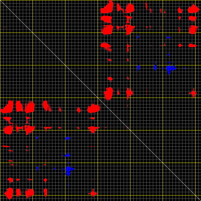Select the red cross-shaped cluster at the bottom edge
This screenshot has height=201, width=201.
[93, 193]
